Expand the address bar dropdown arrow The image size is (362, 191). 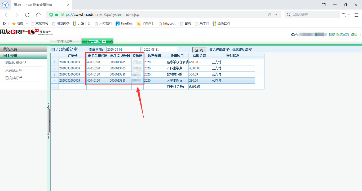pyautogui.click(x=276, y=15)
